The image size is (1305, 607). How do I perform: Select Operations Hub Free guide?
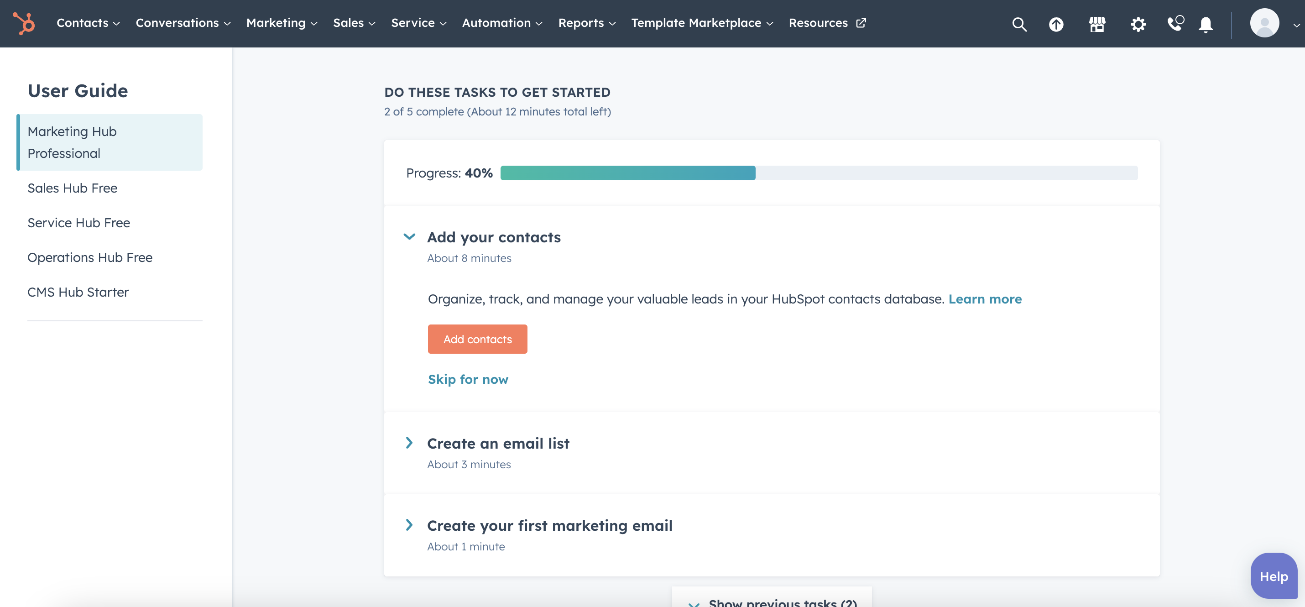coord(90,257)
